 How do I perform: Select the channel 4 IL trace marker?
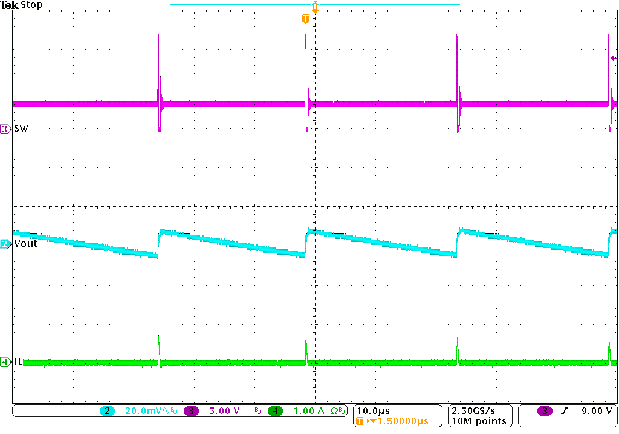tap(5, 363)
